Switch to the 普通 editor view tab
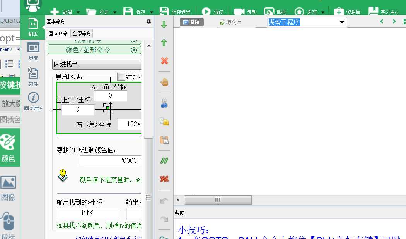The height and width of the screenshot is (239, 406). (x=192, y=22)
